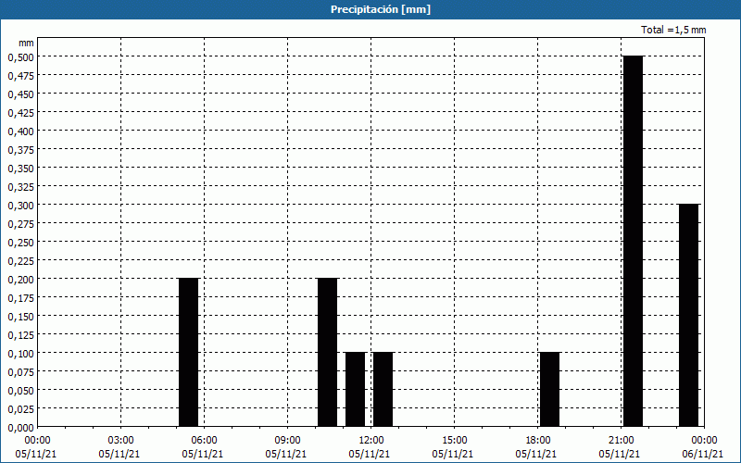Click the 0,150 y-axis value
Image resolution: width=741 pixels, height=463 pixels.
[x=20, y=317]
